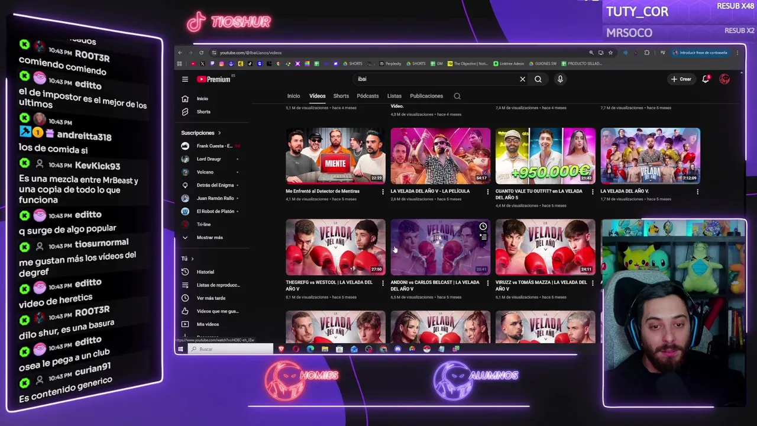Open Windows Start menu

tap(180, 349)
